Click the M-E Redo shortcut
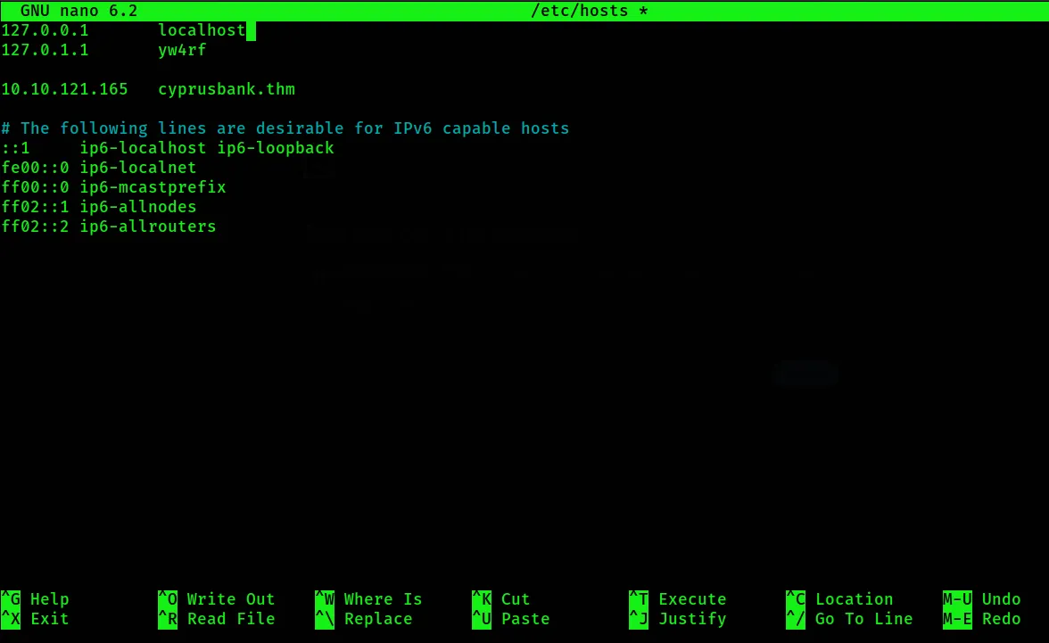1049x643 pixels. [981, 619]
